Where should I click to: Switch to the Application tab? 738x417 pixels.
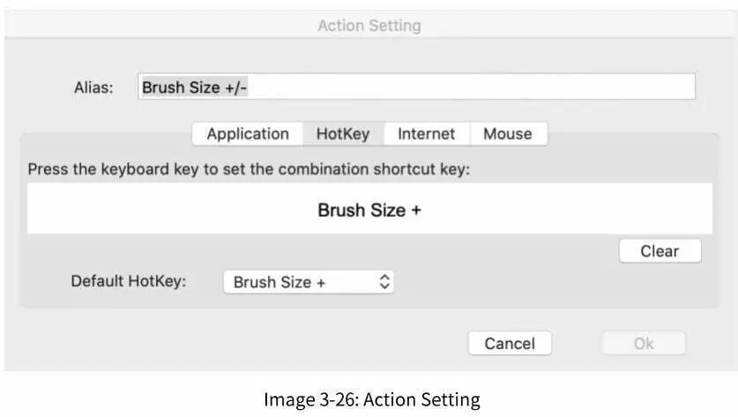pyautogui.click(x=248, y=134)
